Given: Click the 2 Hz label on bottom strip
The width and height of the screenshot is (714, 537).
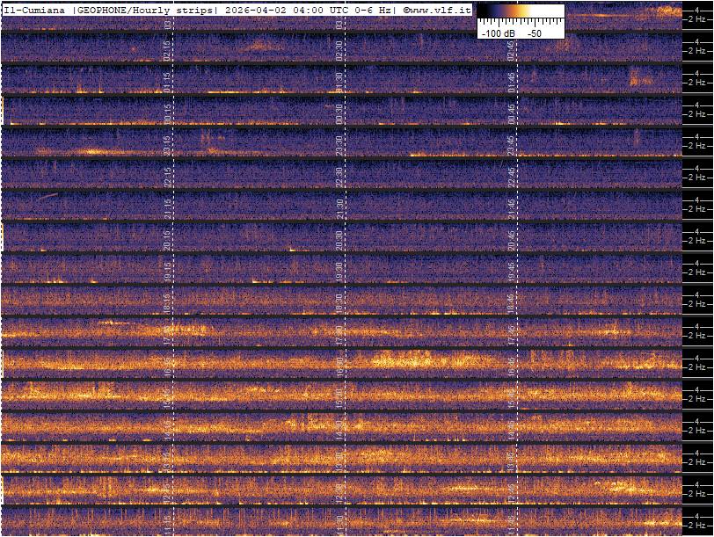Looking at the screenshot, I should coord(696,524).
